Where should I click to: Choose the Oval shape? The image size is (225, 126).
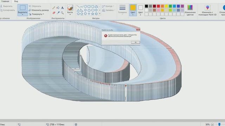(x=85, y=7)
